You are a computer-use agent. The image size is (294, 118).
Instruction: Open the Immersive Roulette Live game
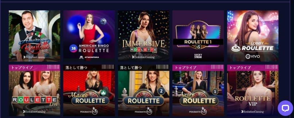[x=144, y=36]
